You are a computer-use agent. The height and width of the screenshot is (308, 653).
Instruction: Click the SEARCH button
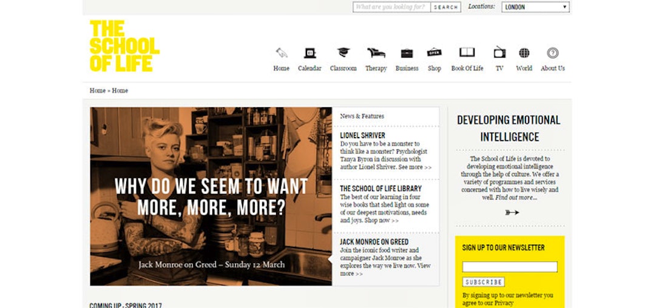[445, 7]
